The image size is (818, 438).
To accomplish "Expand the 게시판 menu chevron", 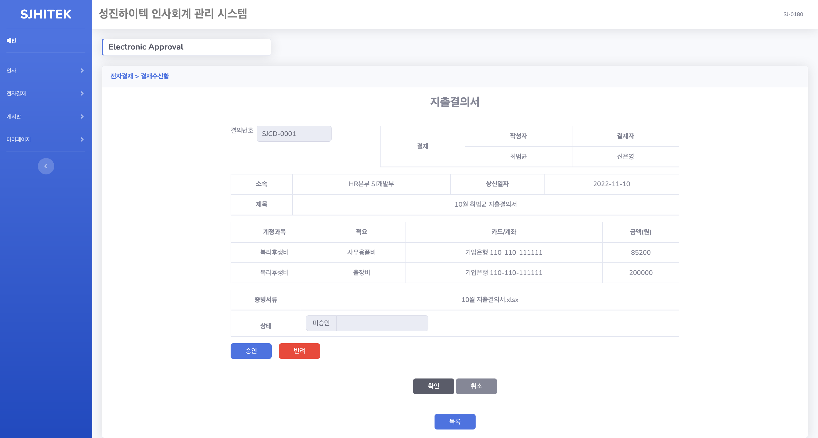I will [82, 116].
